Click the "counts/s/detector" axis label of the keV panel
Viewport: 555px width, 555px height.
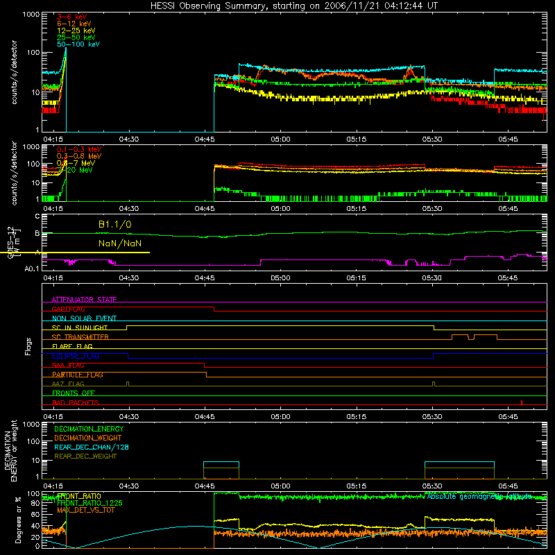point(14,72)
